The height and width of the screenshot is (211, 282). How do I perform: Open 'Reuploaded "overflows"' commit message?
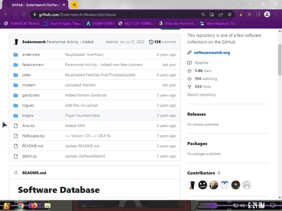point(85,54)
